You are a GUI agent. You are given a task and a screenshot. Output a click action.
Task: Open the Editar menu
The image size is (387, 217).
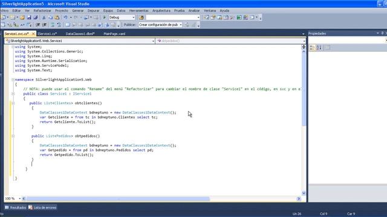[x=16, y=11]
